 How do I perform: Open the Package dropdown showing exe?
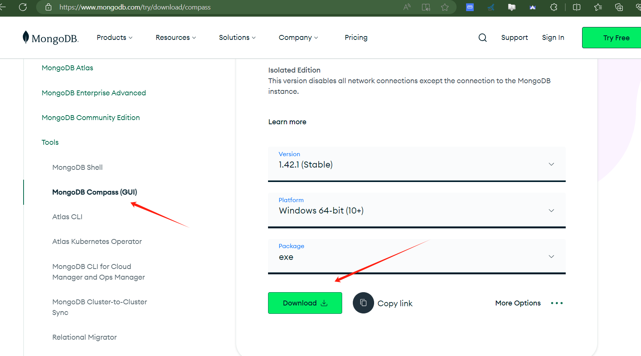click(x=417, y=256)
